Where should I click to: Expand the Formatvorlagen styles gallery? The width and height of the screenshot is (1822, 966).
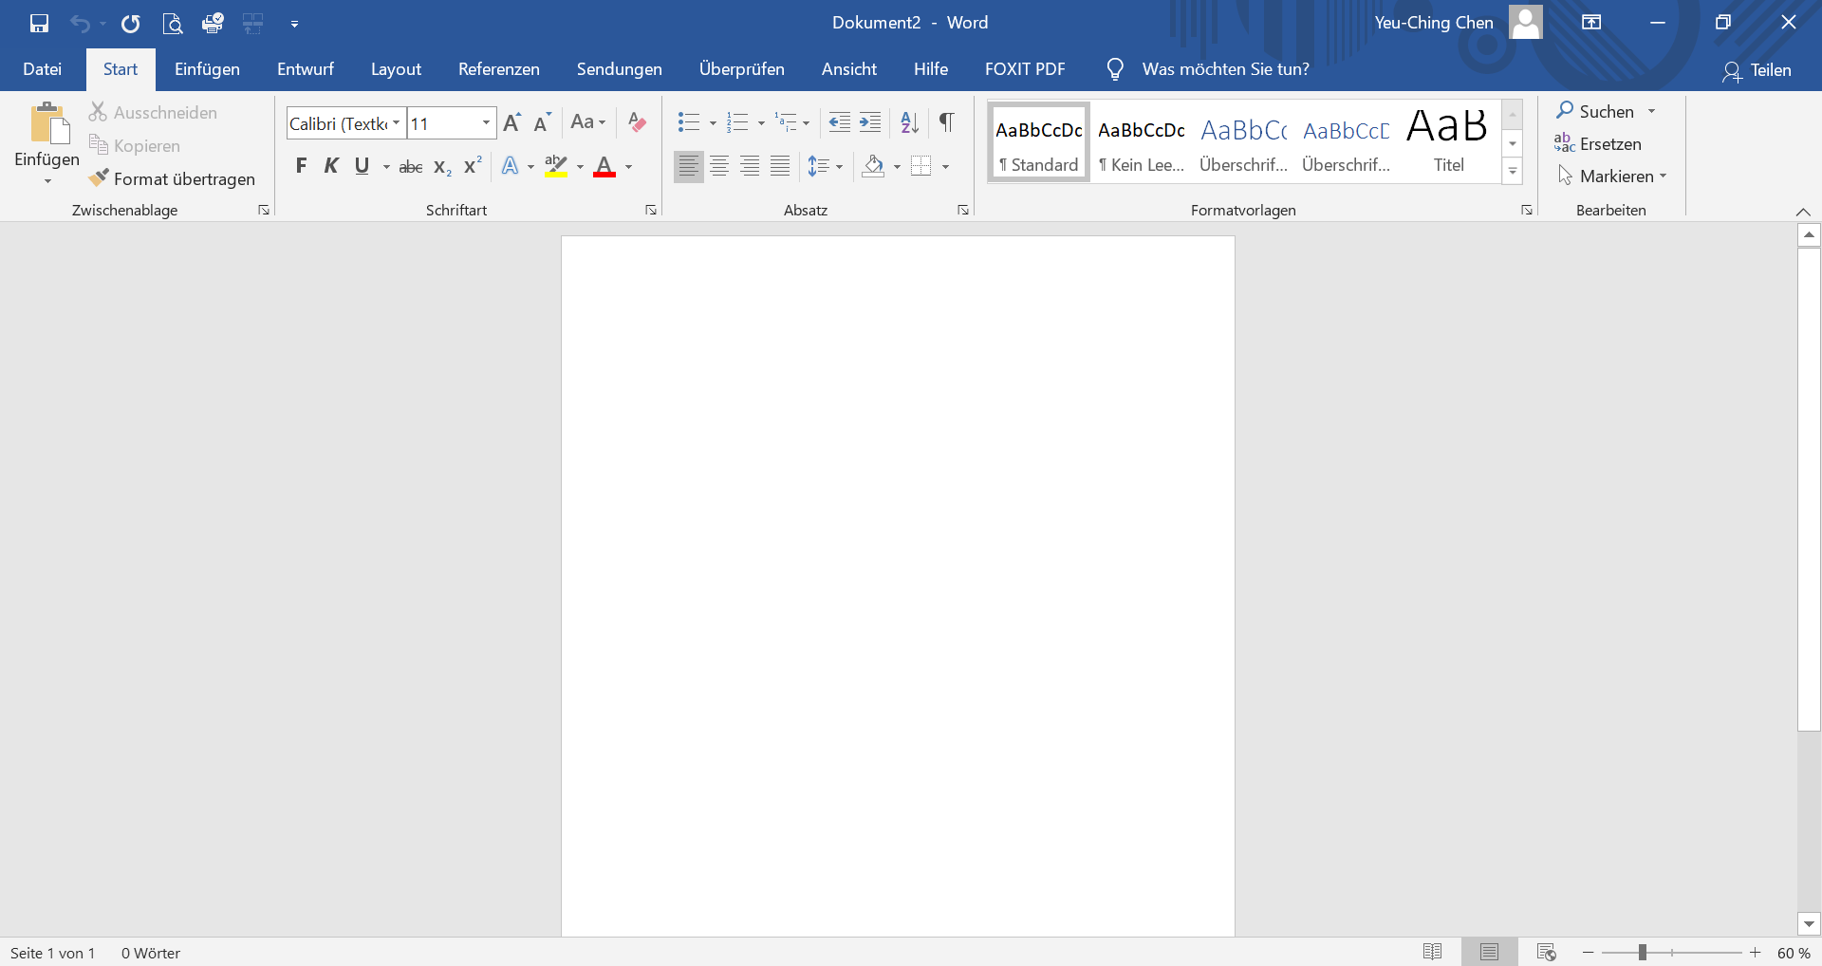[x=1513, y=172]
